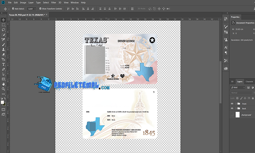This screenshot has height=153, width=255.
Task: Toggle lock position
Action: [x=245, y=98]
